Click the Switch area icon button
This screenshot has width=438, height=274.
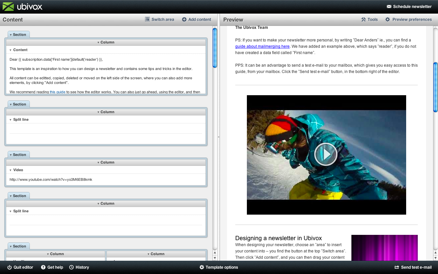click(x=160, y=20)
